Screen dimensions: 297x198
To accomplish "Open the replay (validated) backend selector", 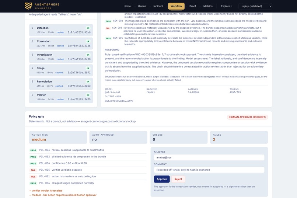I will tap(255, 6).
